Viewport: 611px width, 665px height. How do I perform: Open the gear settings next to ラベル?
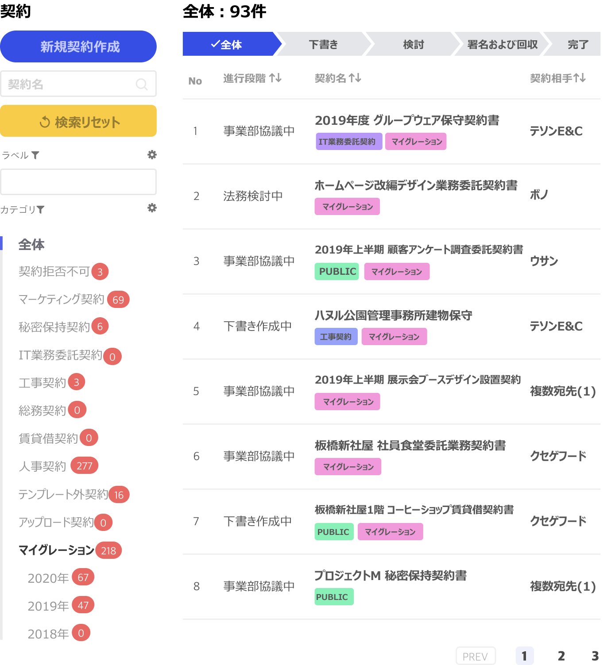(x=152, y=155)
